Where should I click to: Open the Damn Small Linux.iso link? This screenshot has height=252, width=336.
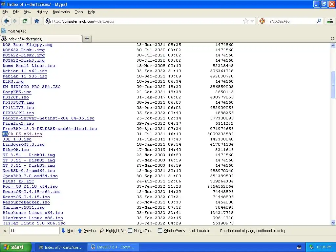[x=29, y=66]
